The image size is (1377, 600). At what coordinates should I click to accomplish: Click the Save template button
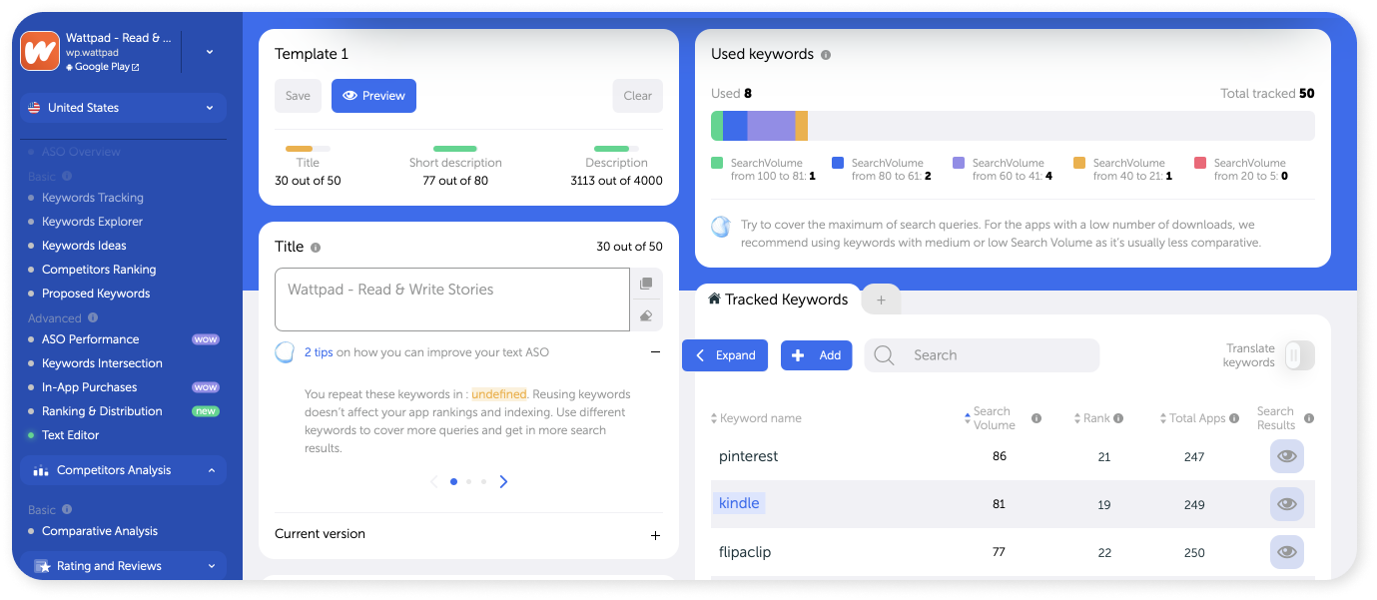point(298,96)
